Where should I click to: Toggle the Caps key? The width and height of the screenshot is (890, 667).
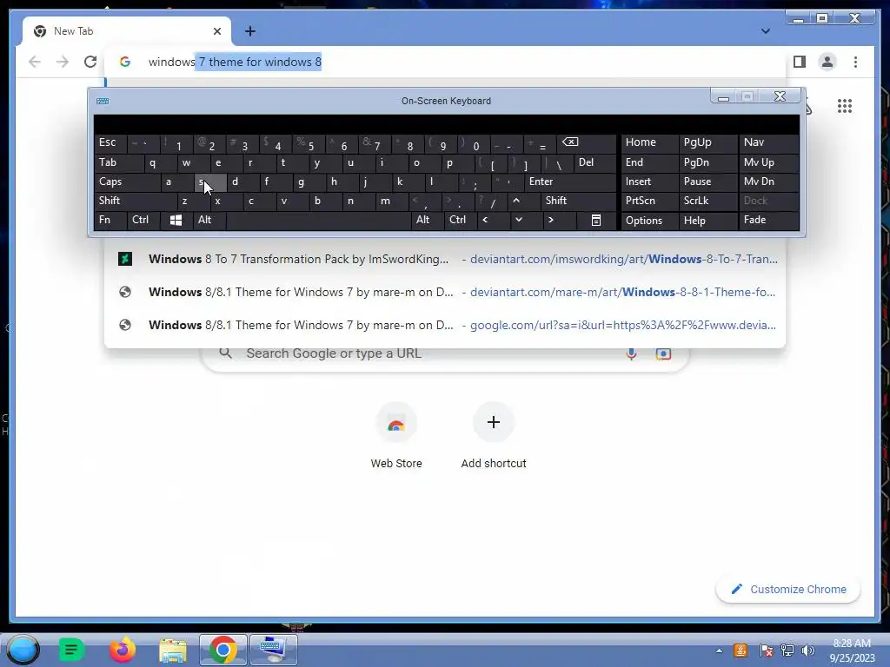(x=127, y=182)
